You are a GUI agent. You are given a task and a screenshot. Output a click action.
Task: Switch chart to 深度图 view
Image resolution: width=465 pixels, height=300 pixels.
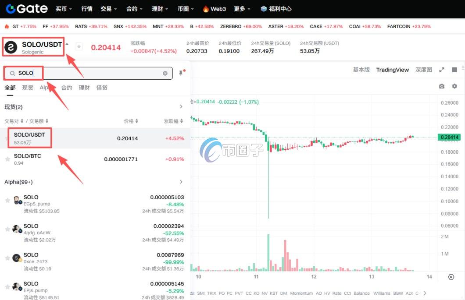point(423,70)
